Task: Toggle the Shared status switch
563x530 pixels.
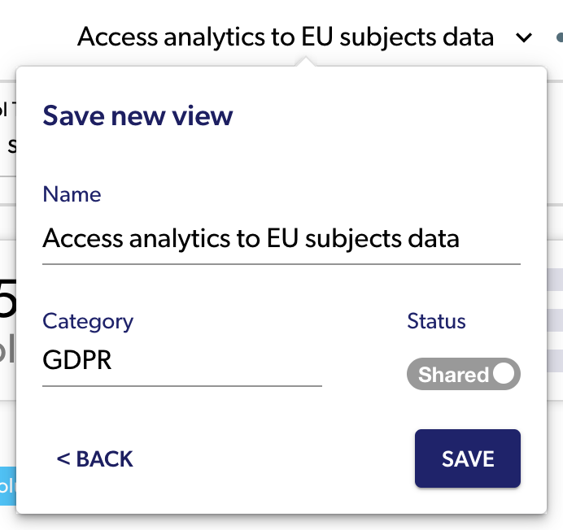Action: pyautogui.click(x=463, y=374)
